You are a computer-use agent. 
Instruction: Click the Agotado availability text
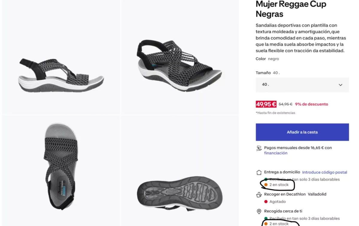pos(277,202)
